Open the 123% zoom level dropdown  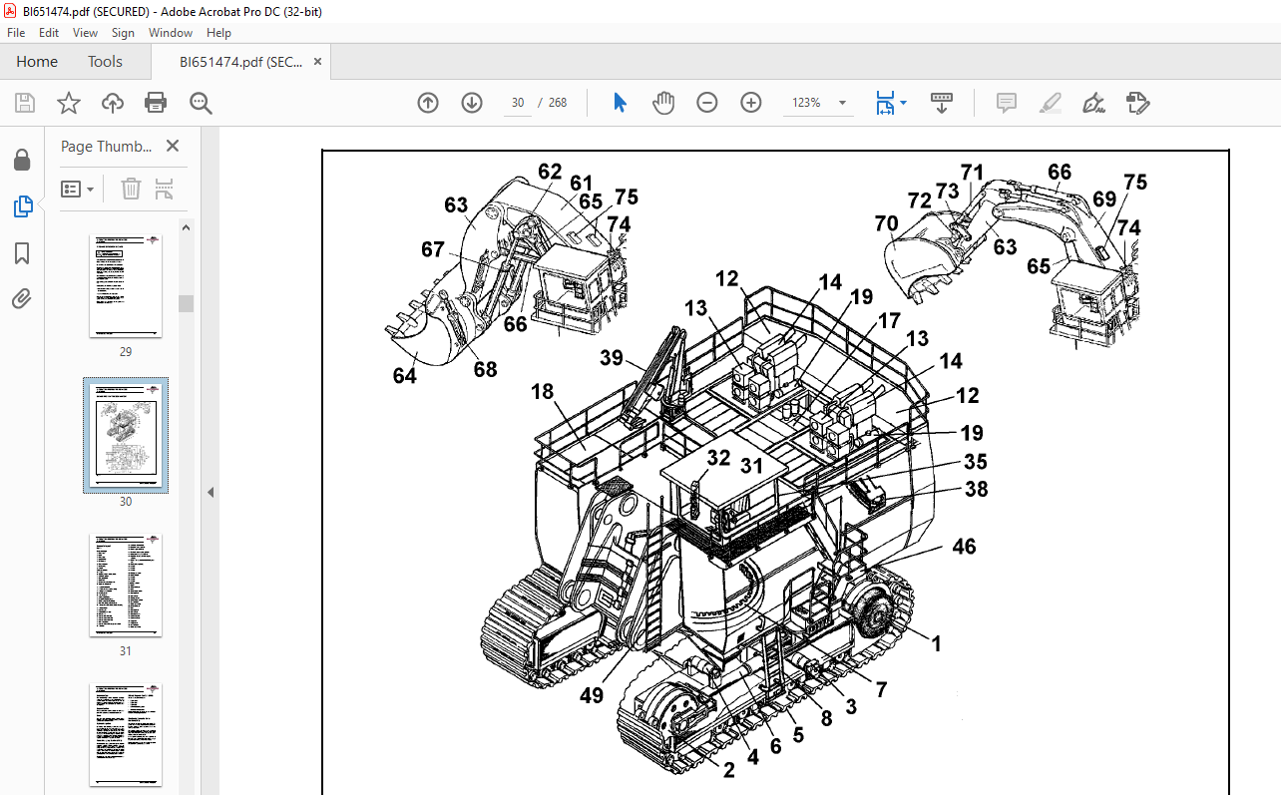coord(842,103)
